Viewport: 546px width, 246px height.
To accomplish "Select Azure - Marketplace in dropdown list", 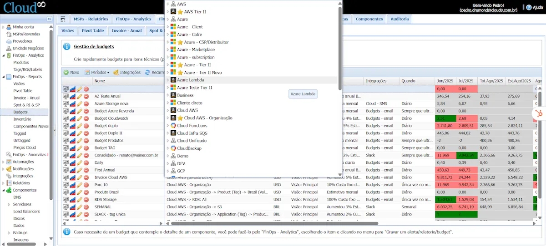I will (x=196, y=49).
